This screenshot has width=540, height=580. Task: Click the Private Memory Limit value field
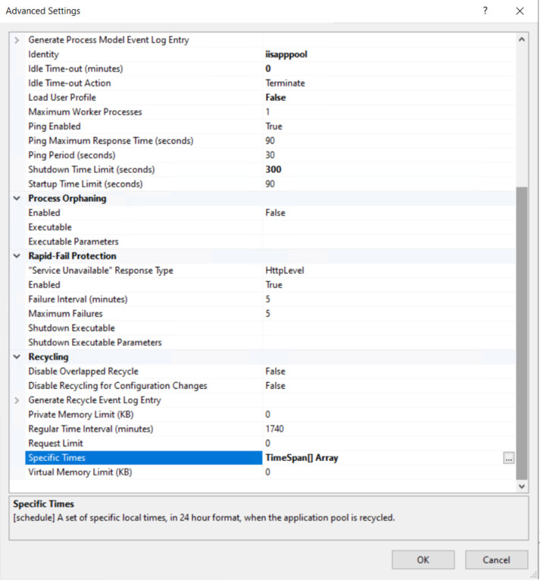[379, 415]
